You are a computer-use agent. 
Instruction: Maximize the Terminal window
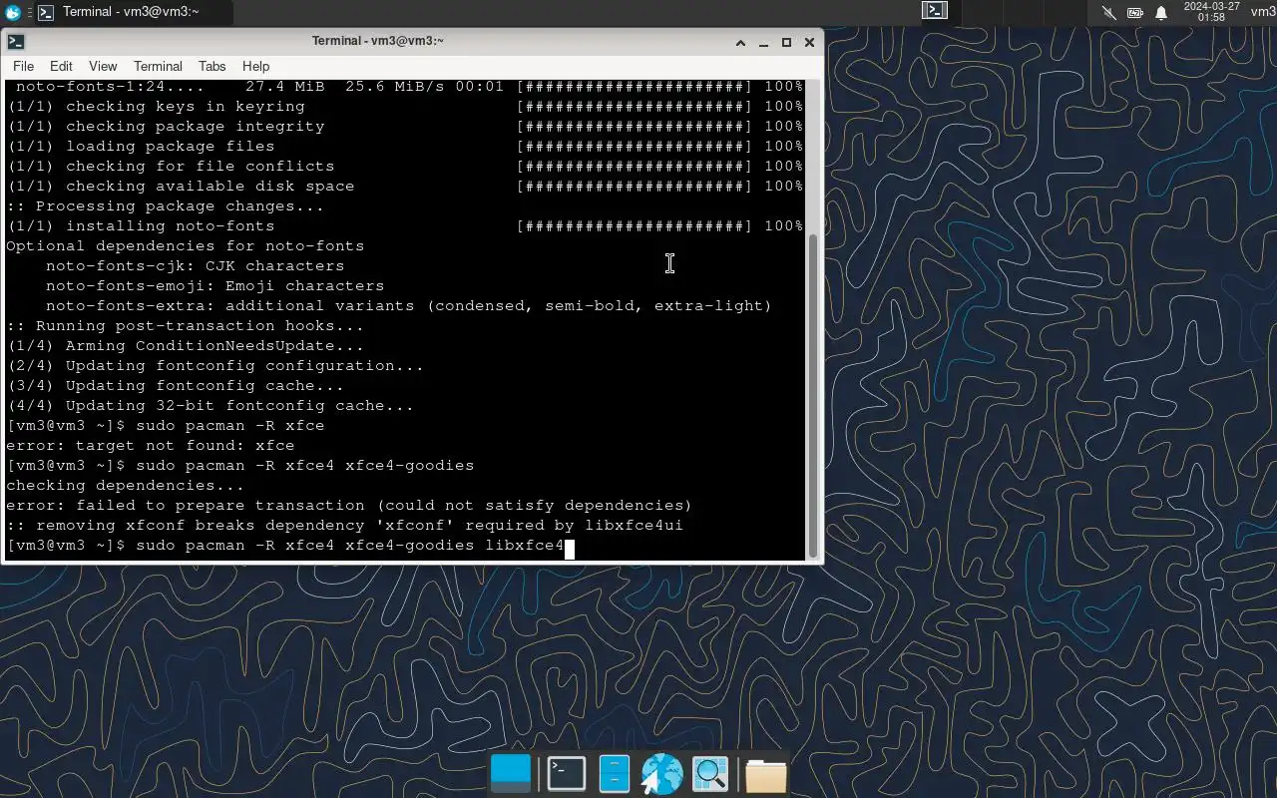pos(786,42)
